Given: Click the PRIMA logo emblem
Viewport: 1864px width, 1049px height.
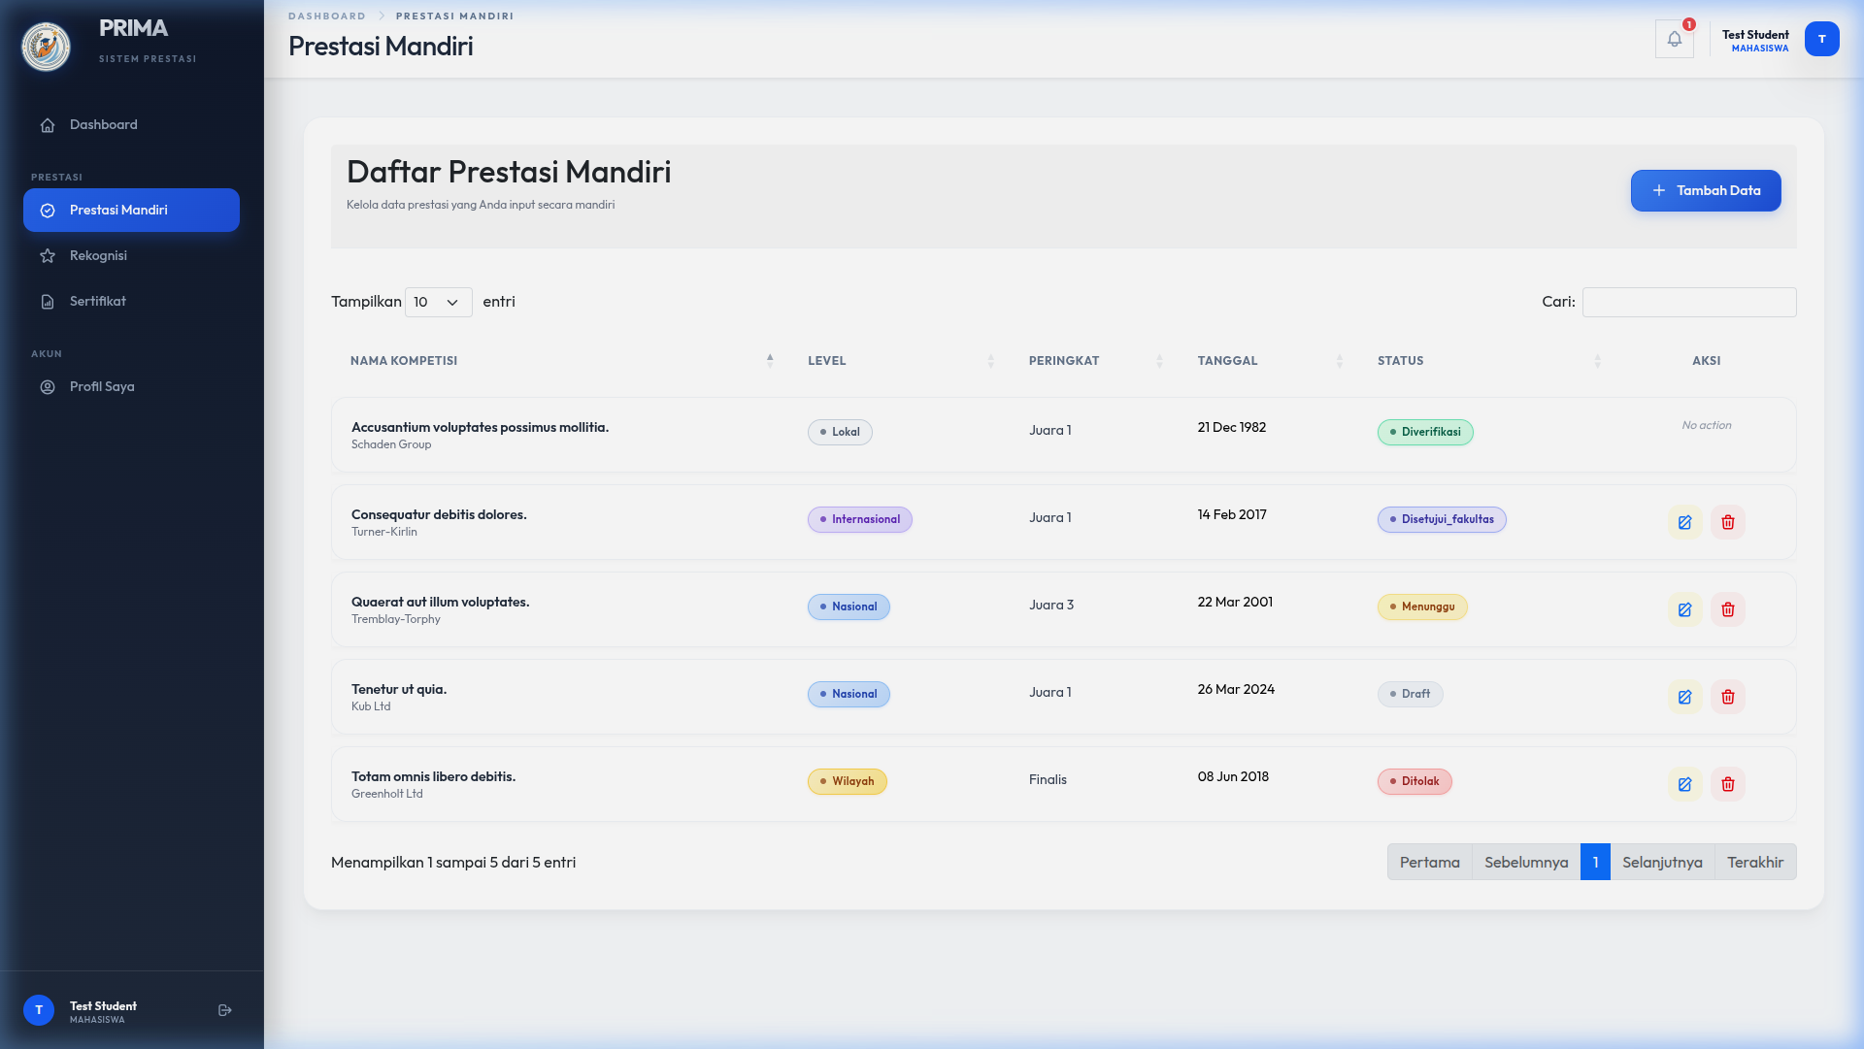Looking at the screenshot, I should (x=46, y=46).
